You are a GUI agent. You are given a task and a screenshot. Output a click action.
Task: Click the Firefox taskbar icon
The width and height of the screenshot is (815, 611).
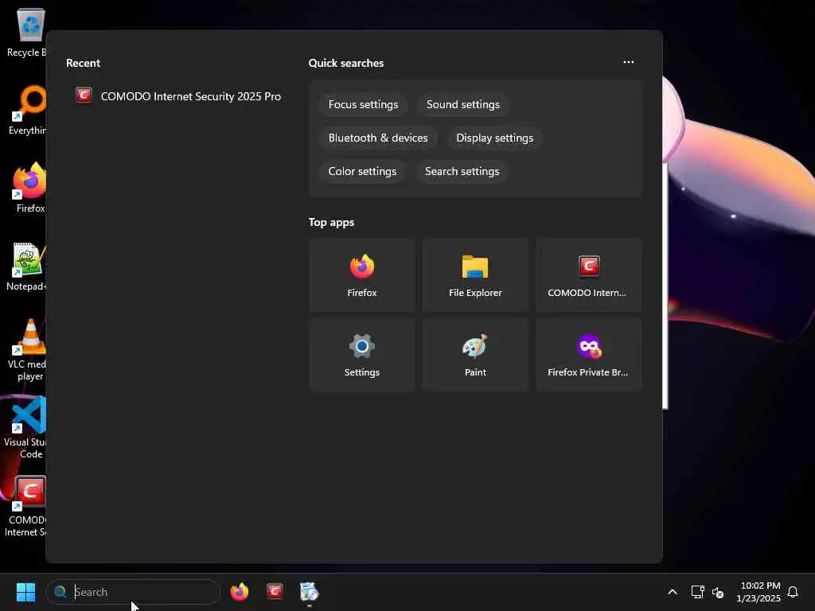tap(239, 592)
